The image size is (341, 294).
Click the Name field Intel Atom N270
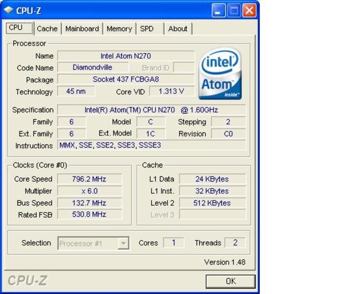126,56
